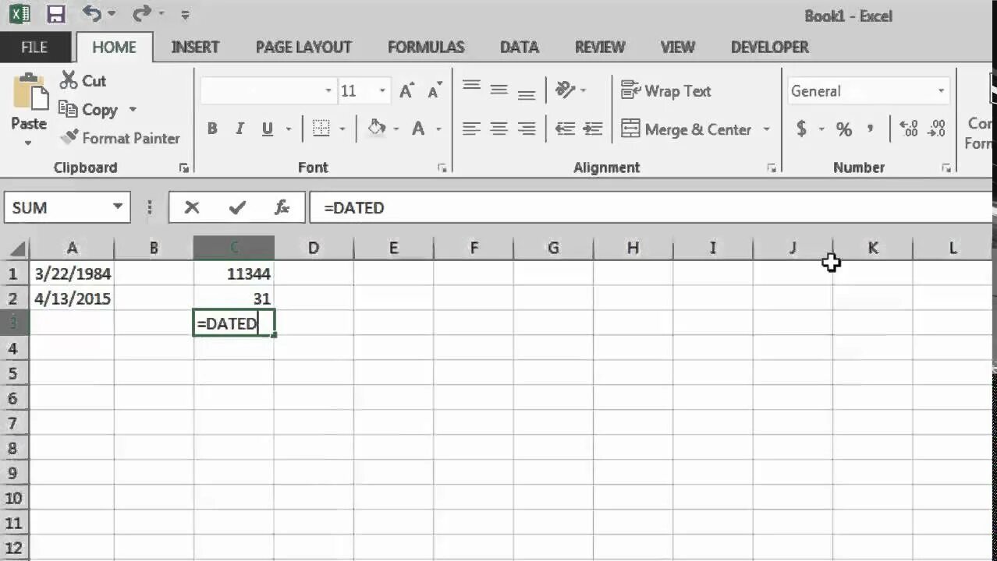Decrease decimal places
This screenshot has width=997, height=561.
[937, 129]
